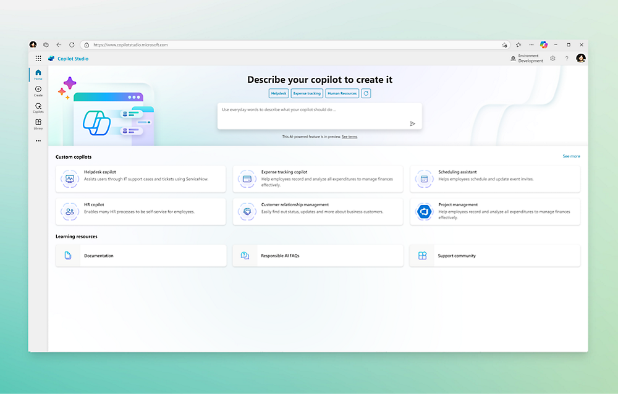This screenshot has height=394, width=618.
Task: Click the send arrow in the prompt box
Action: (x=412, y=124)
